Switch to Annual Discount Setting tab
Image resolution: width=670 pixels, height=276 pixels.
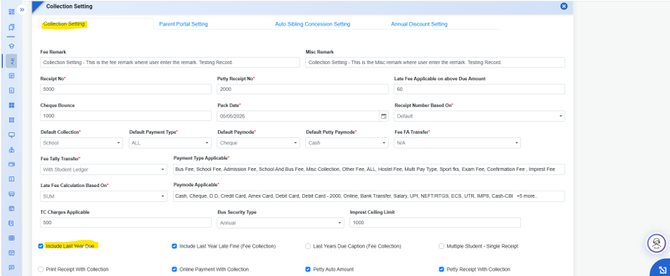tap(419, 24)
